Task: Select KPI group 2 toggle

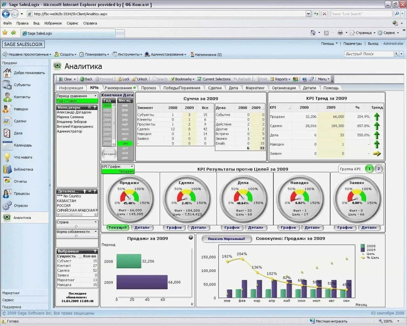Action: [x=378, y=169]
